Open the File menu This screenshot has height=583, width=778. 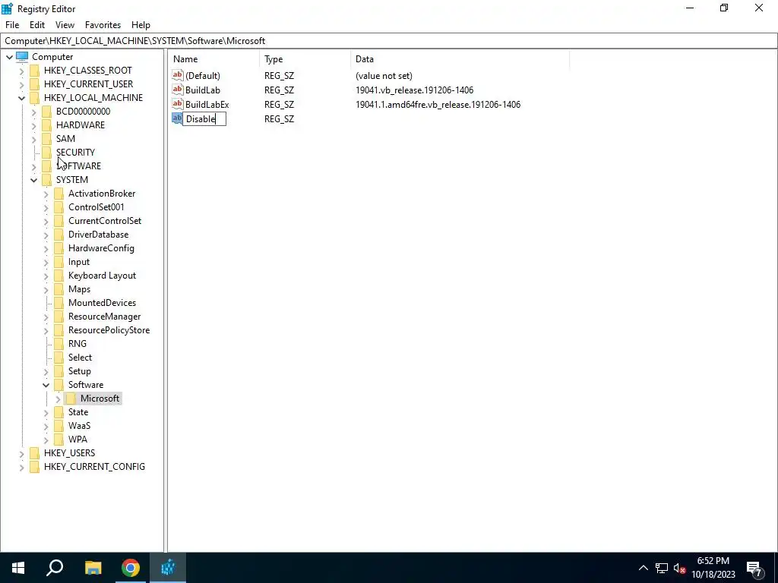[12, 25]
